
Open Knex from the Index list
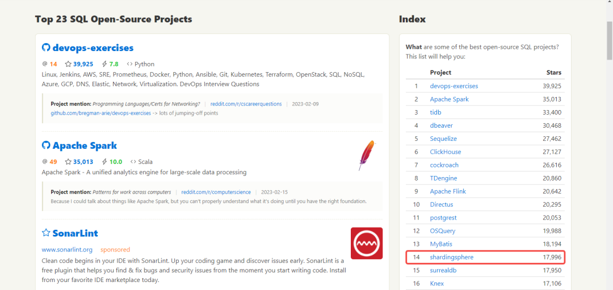436,283
